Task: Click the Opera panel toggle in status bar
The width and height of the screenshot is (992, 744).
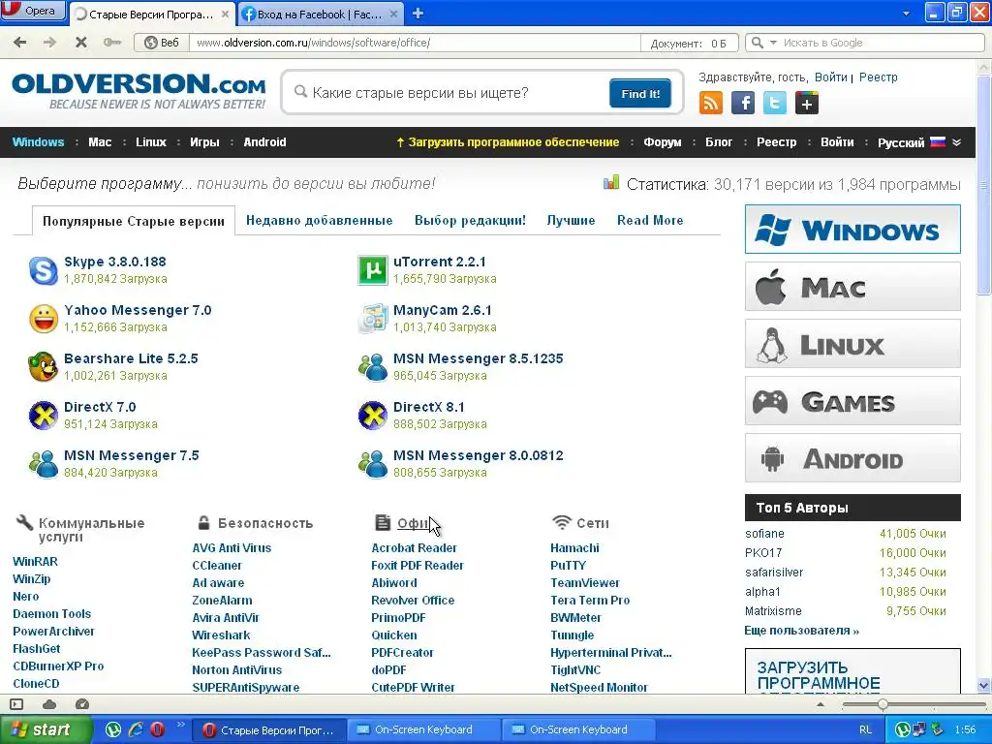Action: click(x=16, y=704)
